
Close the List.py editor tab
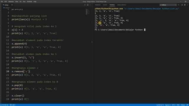coord(12,5)
